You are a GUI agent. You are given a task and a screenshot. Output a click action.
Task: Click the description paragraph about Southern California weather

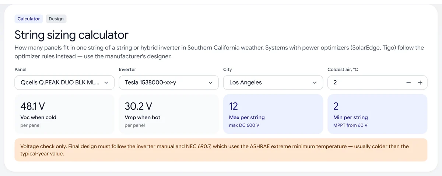[x=220, y=52]
